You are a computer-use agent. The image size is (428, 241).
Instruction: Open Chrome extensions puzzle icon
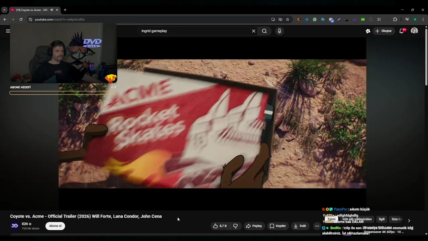(395, 19)
